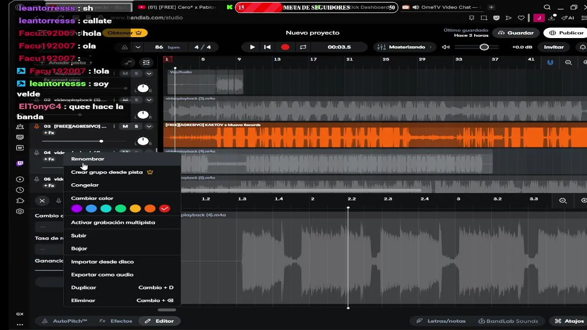This screenshot has height=330, width=587.
Task: Start recording with the red Record button
Action: coord(285,47)
